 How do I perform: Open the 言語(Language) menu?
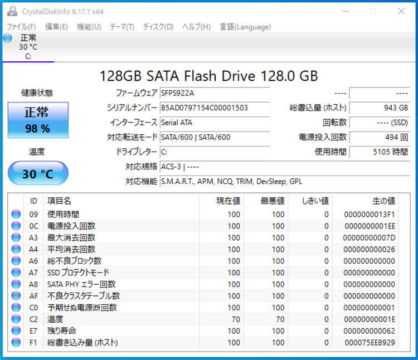245,27
